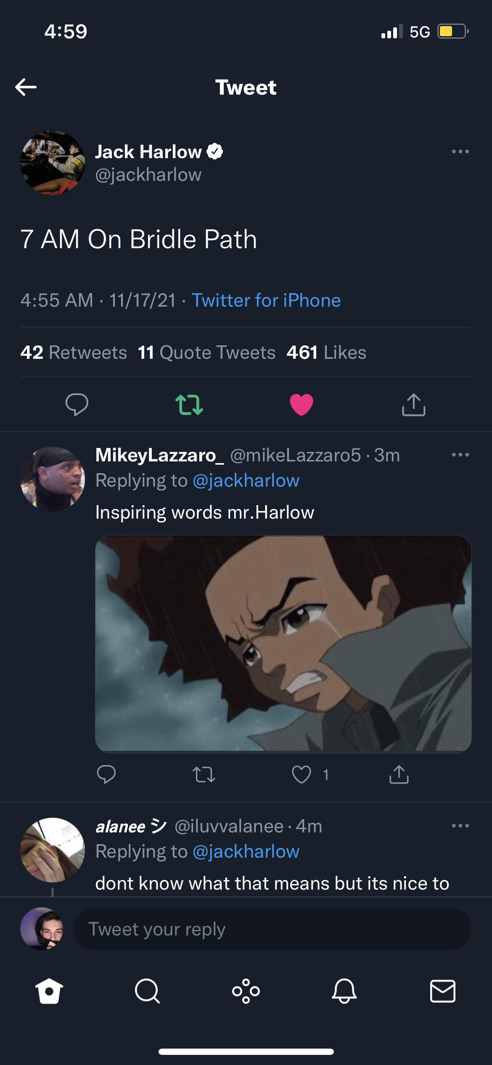View the 42 Retweets list
The height and width of the screenshot is (1065, 492).
pos(74,352)
